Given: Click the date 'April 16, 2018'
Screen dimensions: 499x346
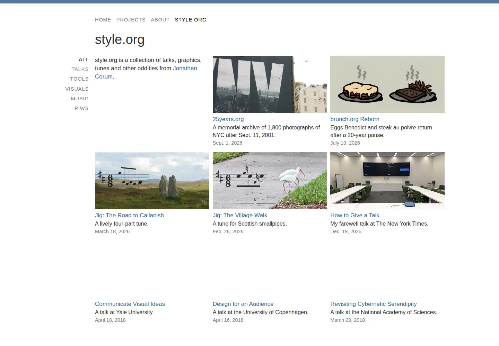Looking at the screenshot, I should click(228, 320).
